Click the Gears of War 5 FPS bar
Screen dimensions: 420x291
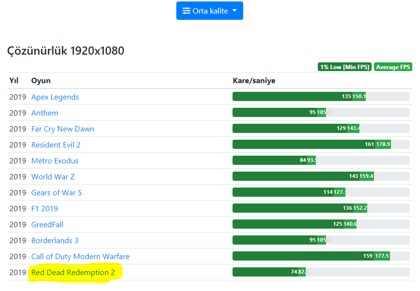pyautogui.click(x=321, y=192)
